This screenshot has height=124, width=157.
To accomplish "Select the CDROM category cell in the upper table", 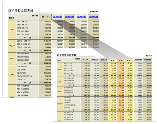I will tap(12, 75).
